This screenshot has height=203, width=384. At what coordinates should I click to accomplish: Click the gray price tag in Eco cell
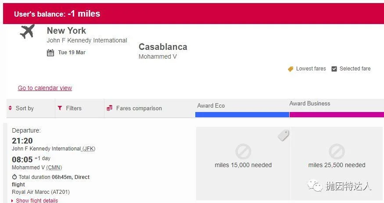[x=284, y=136]
